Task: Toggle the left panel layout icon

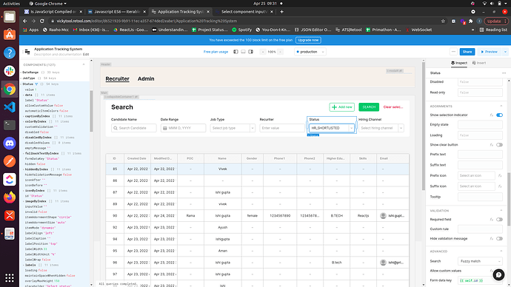Action: coord(236,52)
